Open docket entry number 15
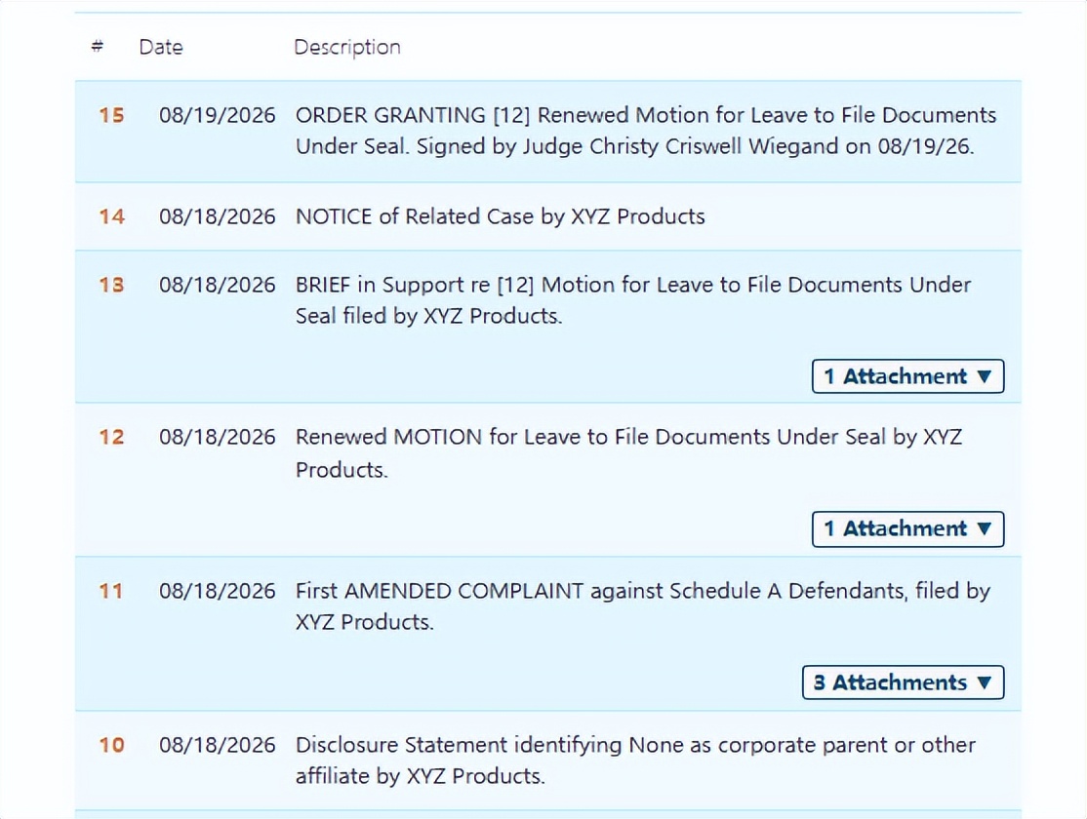This screenshot has width=1087, height=819. pos(111,115)
